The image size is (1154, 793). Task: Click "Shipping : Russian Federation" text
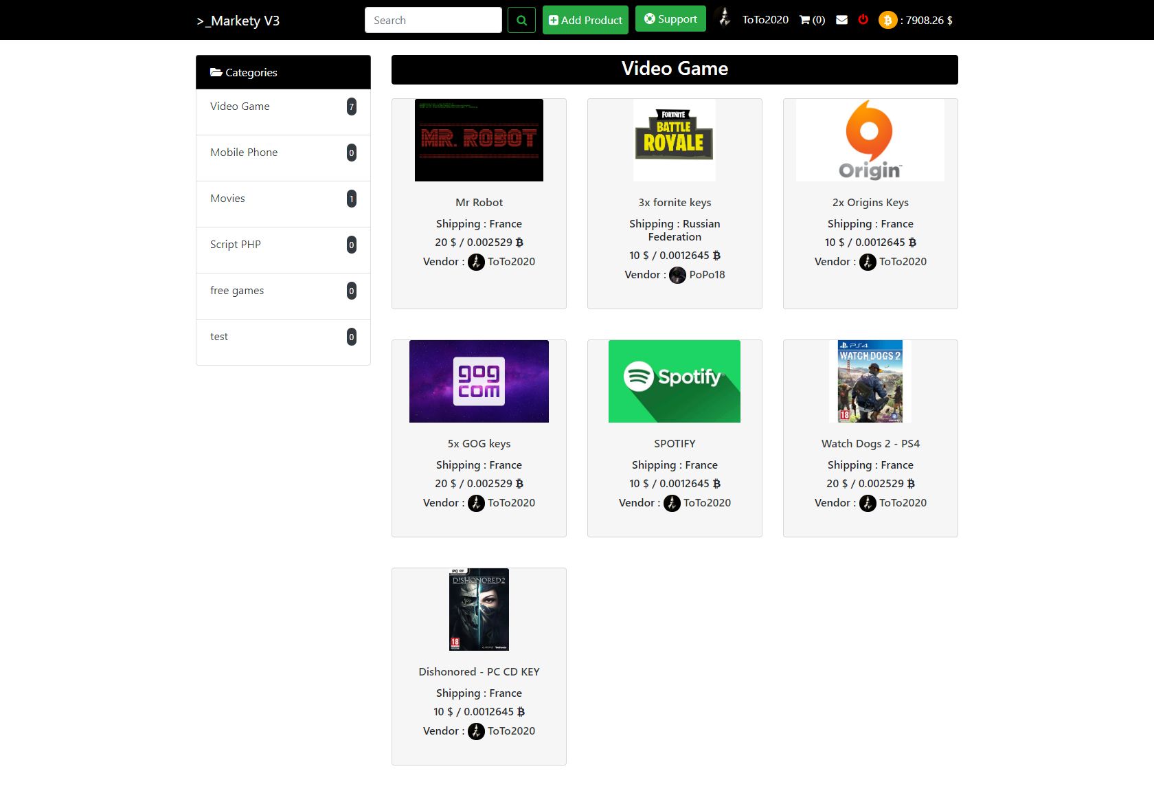click(x=675, y=230)
